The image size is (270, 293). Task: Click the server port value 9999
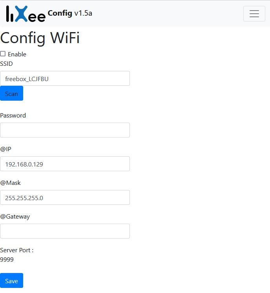(x=7, y=259)
